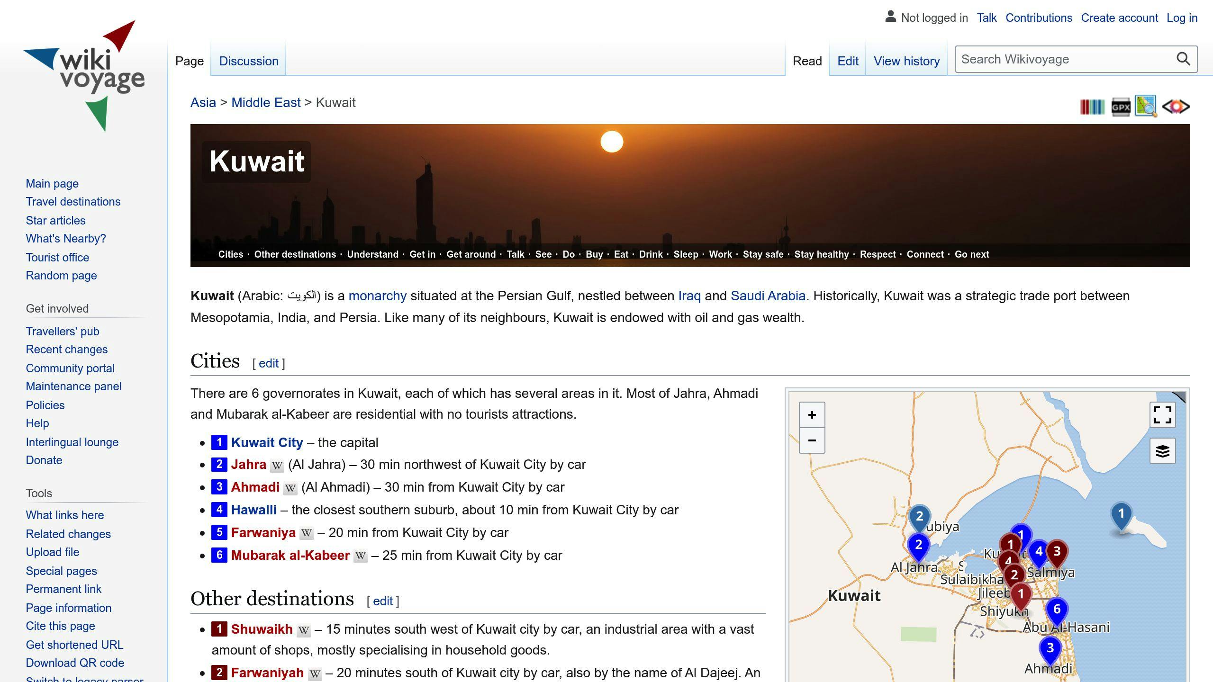
Task: Open Tourist office sidebar link
Action: (57, 258)
